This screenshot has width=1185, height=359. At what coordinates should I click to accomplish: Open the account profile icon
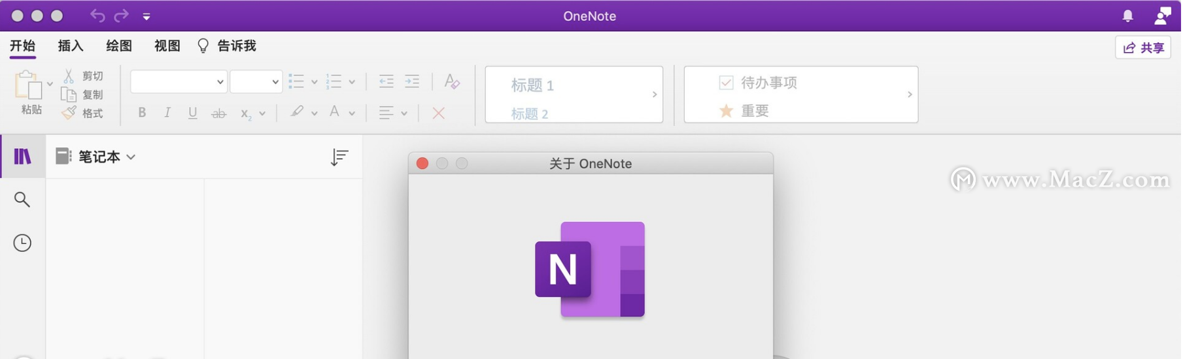1162,16
